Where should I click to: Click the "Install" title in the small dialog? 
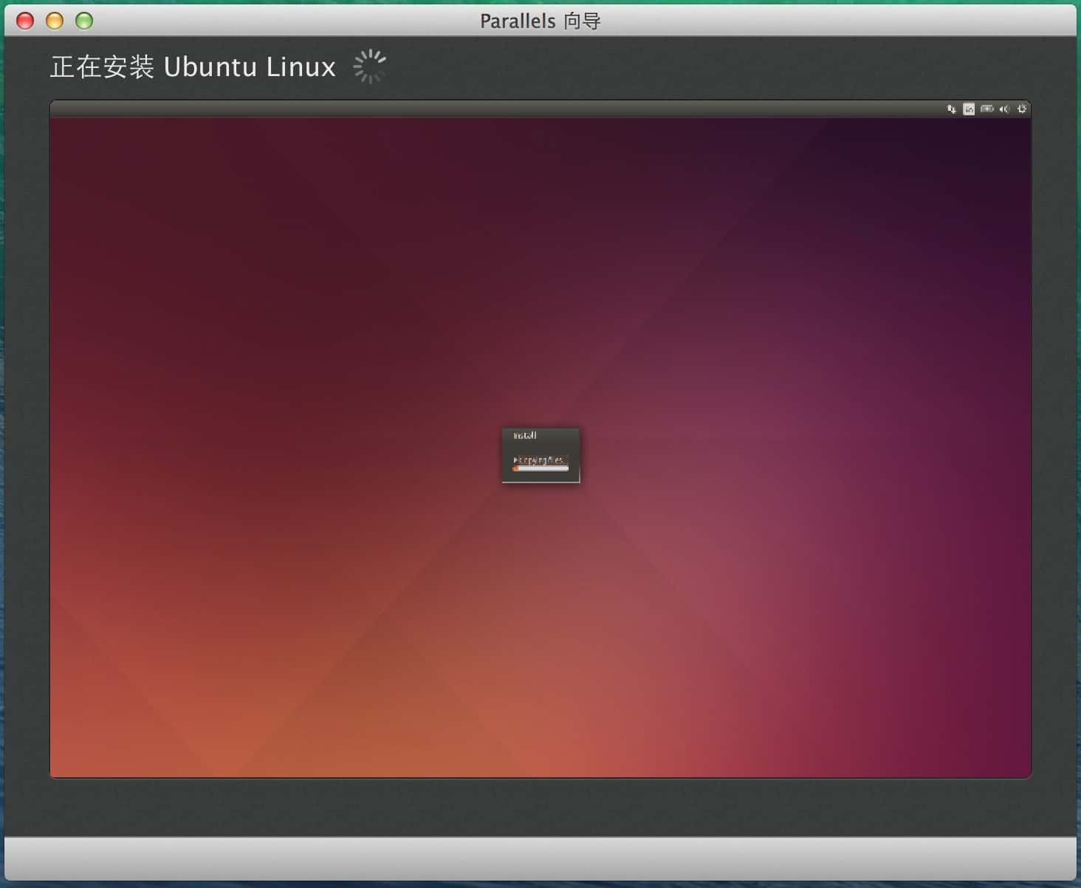(524, 436)
